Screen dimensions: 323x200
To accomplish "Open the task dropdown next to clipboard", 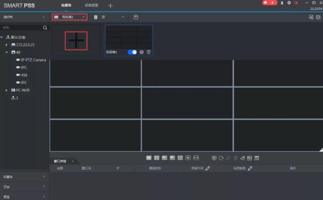I will [123, 17].
